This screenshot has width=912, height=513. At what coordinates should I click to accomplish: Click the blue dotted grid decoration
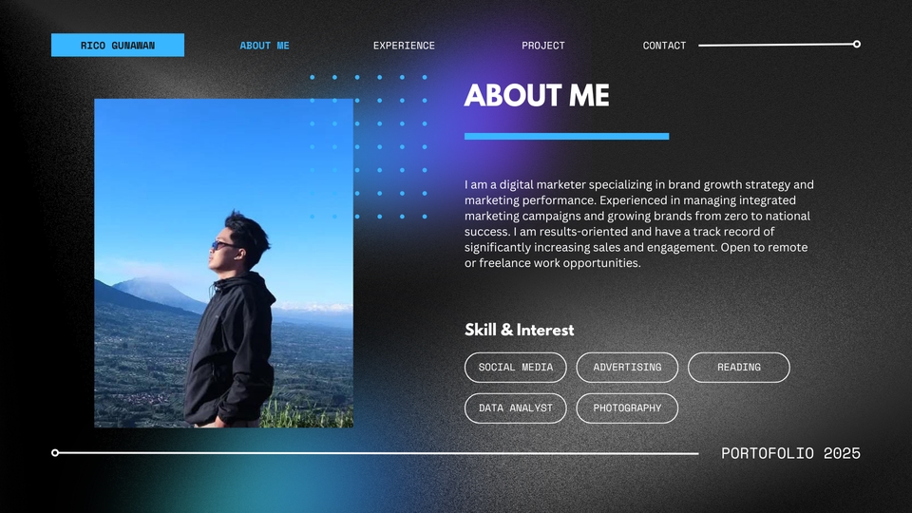point(369,146)
